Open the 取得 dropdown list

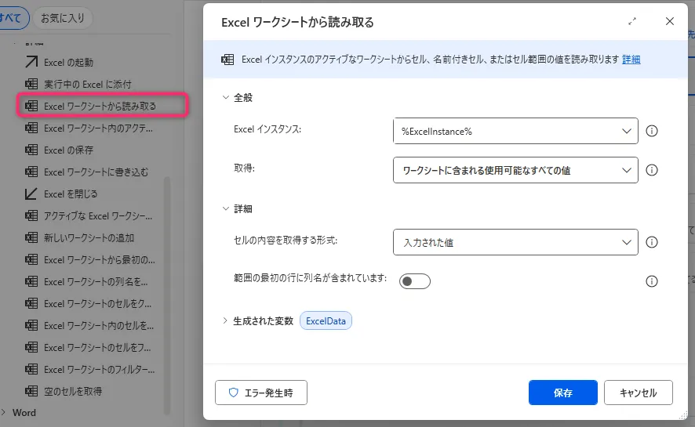(x=515, y=170)
